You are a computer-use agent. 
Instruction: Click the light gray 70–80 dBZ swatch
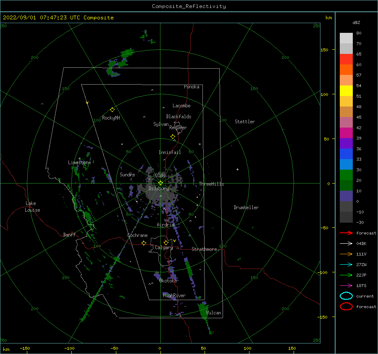click(x=346, y=38)
